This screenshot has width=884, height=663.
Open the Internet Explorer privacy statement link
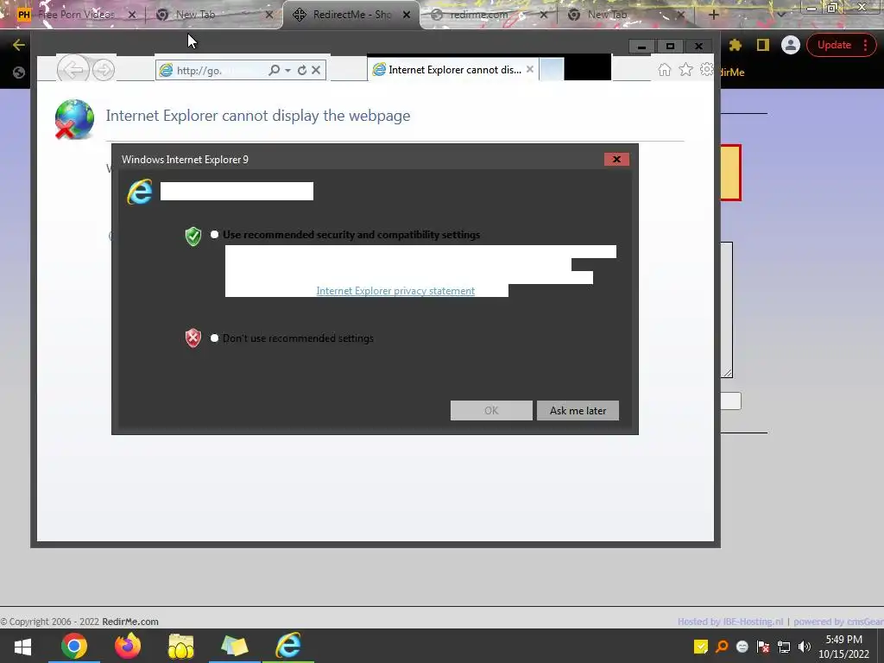[x=395, y=291]
